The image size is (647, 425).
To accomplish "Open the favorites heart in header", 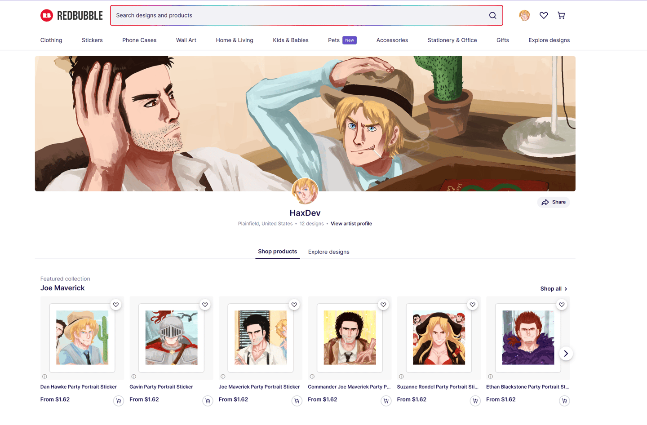I will pyautogui.click(x=544, y=15).
